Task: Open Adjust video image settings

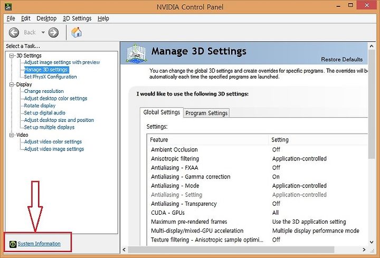Action: (x=54, y=149)
